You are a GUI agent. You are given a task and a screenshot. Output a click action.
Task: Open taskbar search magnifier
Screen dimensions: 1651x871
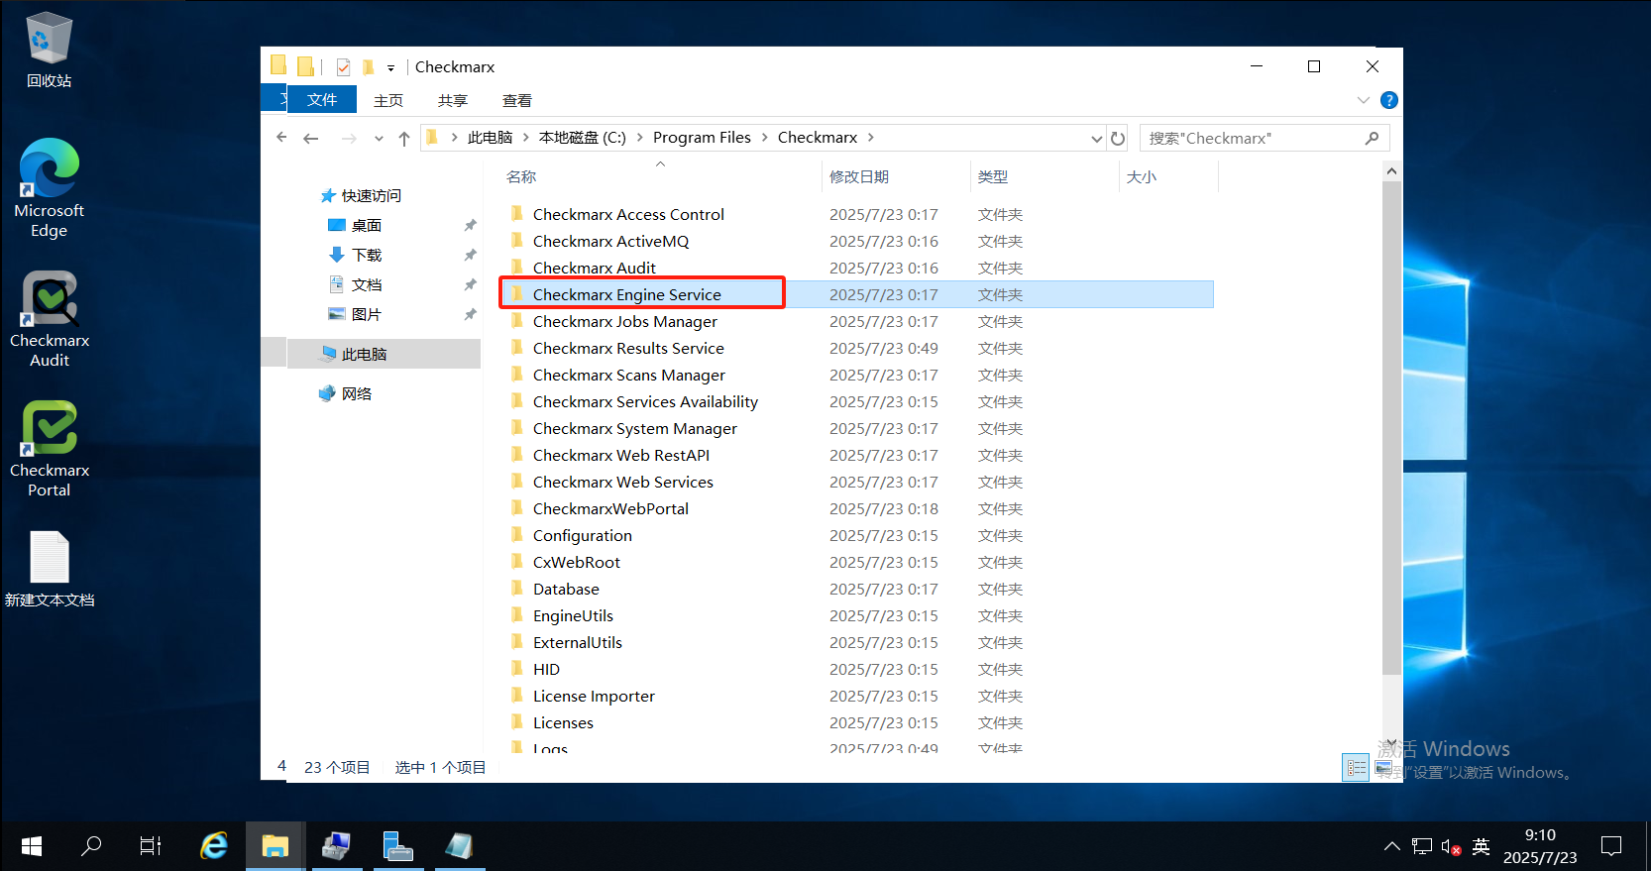pos(91,846)
